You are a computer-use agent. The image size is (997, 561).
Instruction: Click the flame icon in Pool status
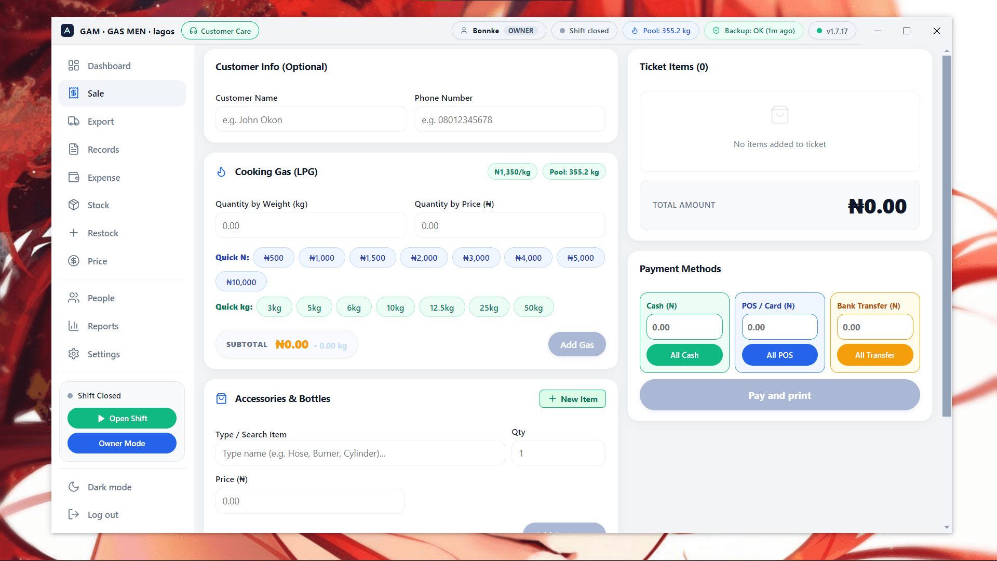[635, 31]
